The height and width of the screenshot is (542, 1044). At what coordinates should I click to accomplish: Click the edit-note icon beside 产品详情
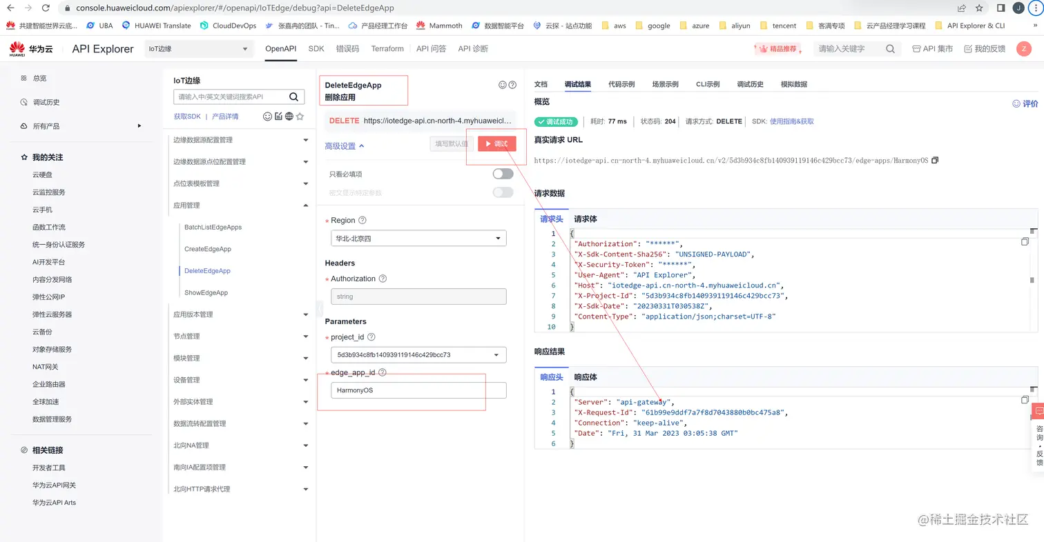278,117
